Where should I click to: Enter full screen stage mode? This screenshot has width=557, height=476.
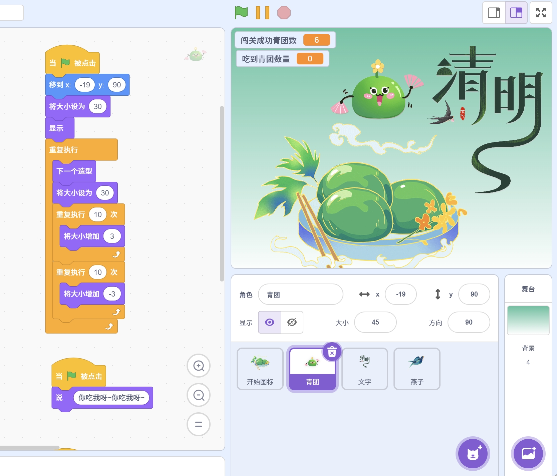[541, 13]
